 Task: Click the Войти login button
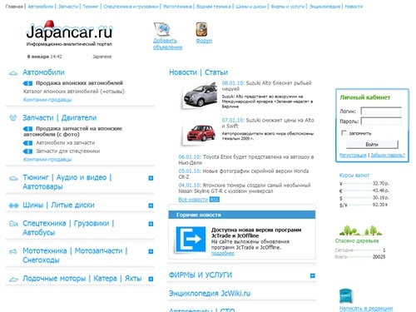coord(372,145)
